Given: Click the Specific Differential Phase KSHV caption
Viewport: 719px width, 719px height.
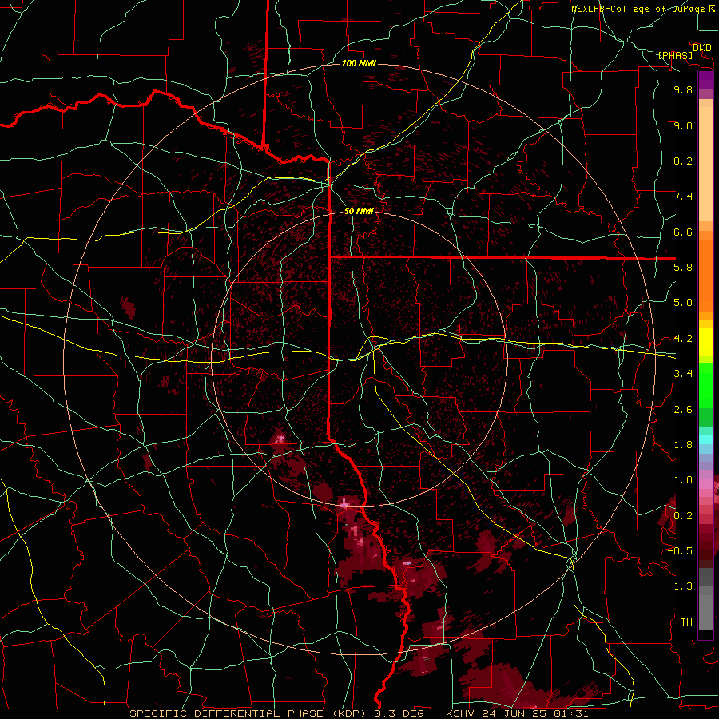Looking at the screenshot, I should click(359, 713).
